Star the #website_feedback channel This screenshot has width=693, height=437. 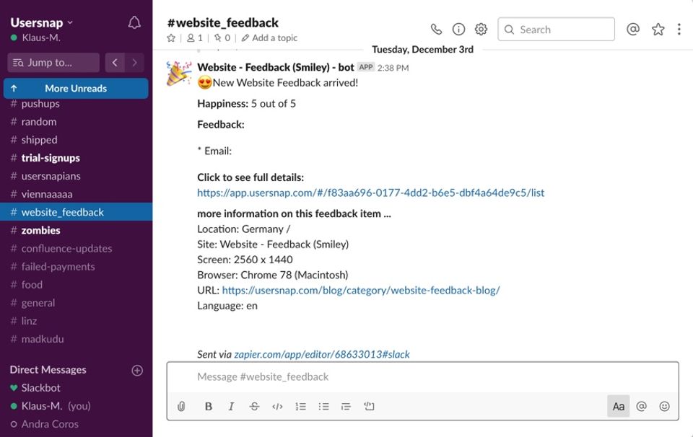(x=171, y=38)
